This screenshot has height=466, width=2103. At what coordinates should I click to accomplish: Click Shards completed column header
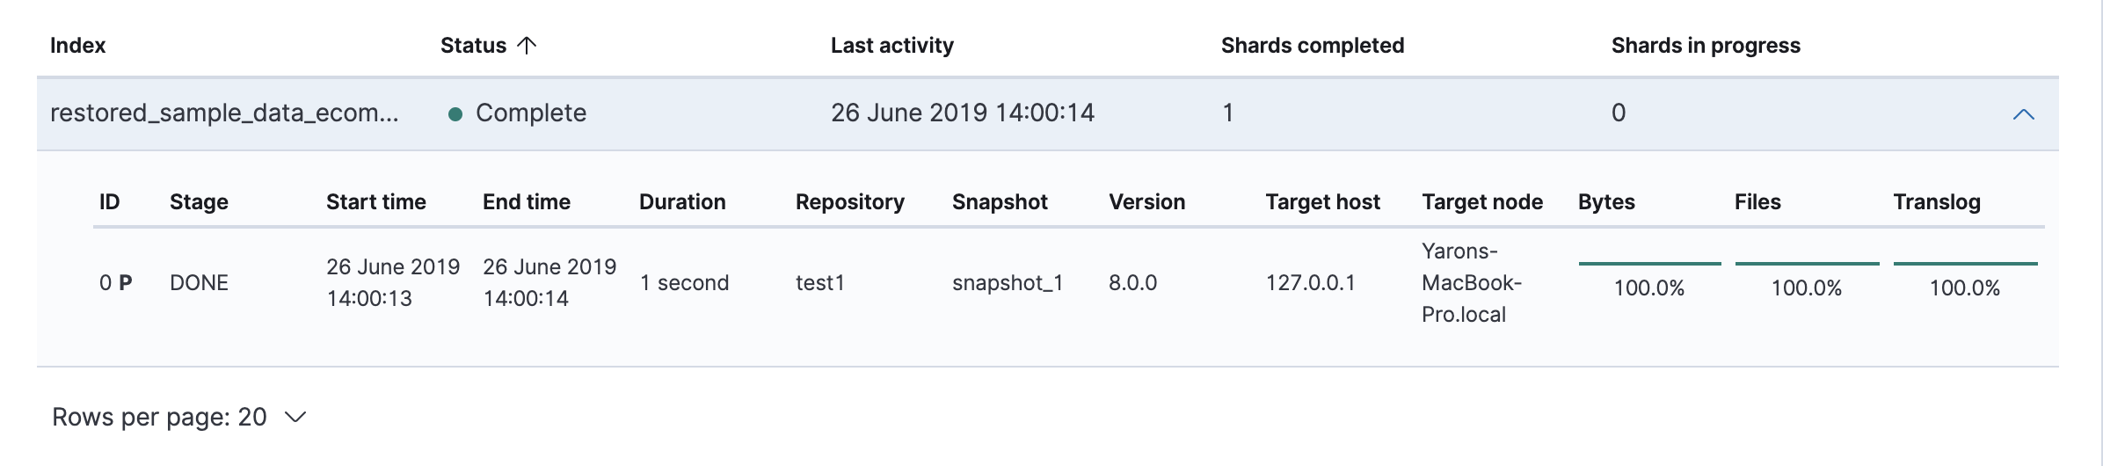(1313, 46)
